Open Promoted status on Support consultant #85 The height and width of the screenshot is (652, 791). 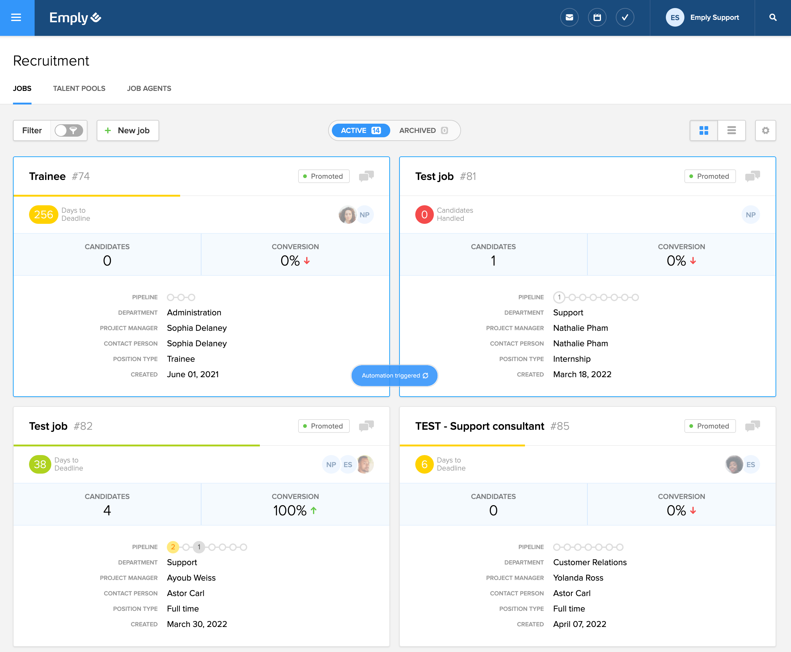709,426
